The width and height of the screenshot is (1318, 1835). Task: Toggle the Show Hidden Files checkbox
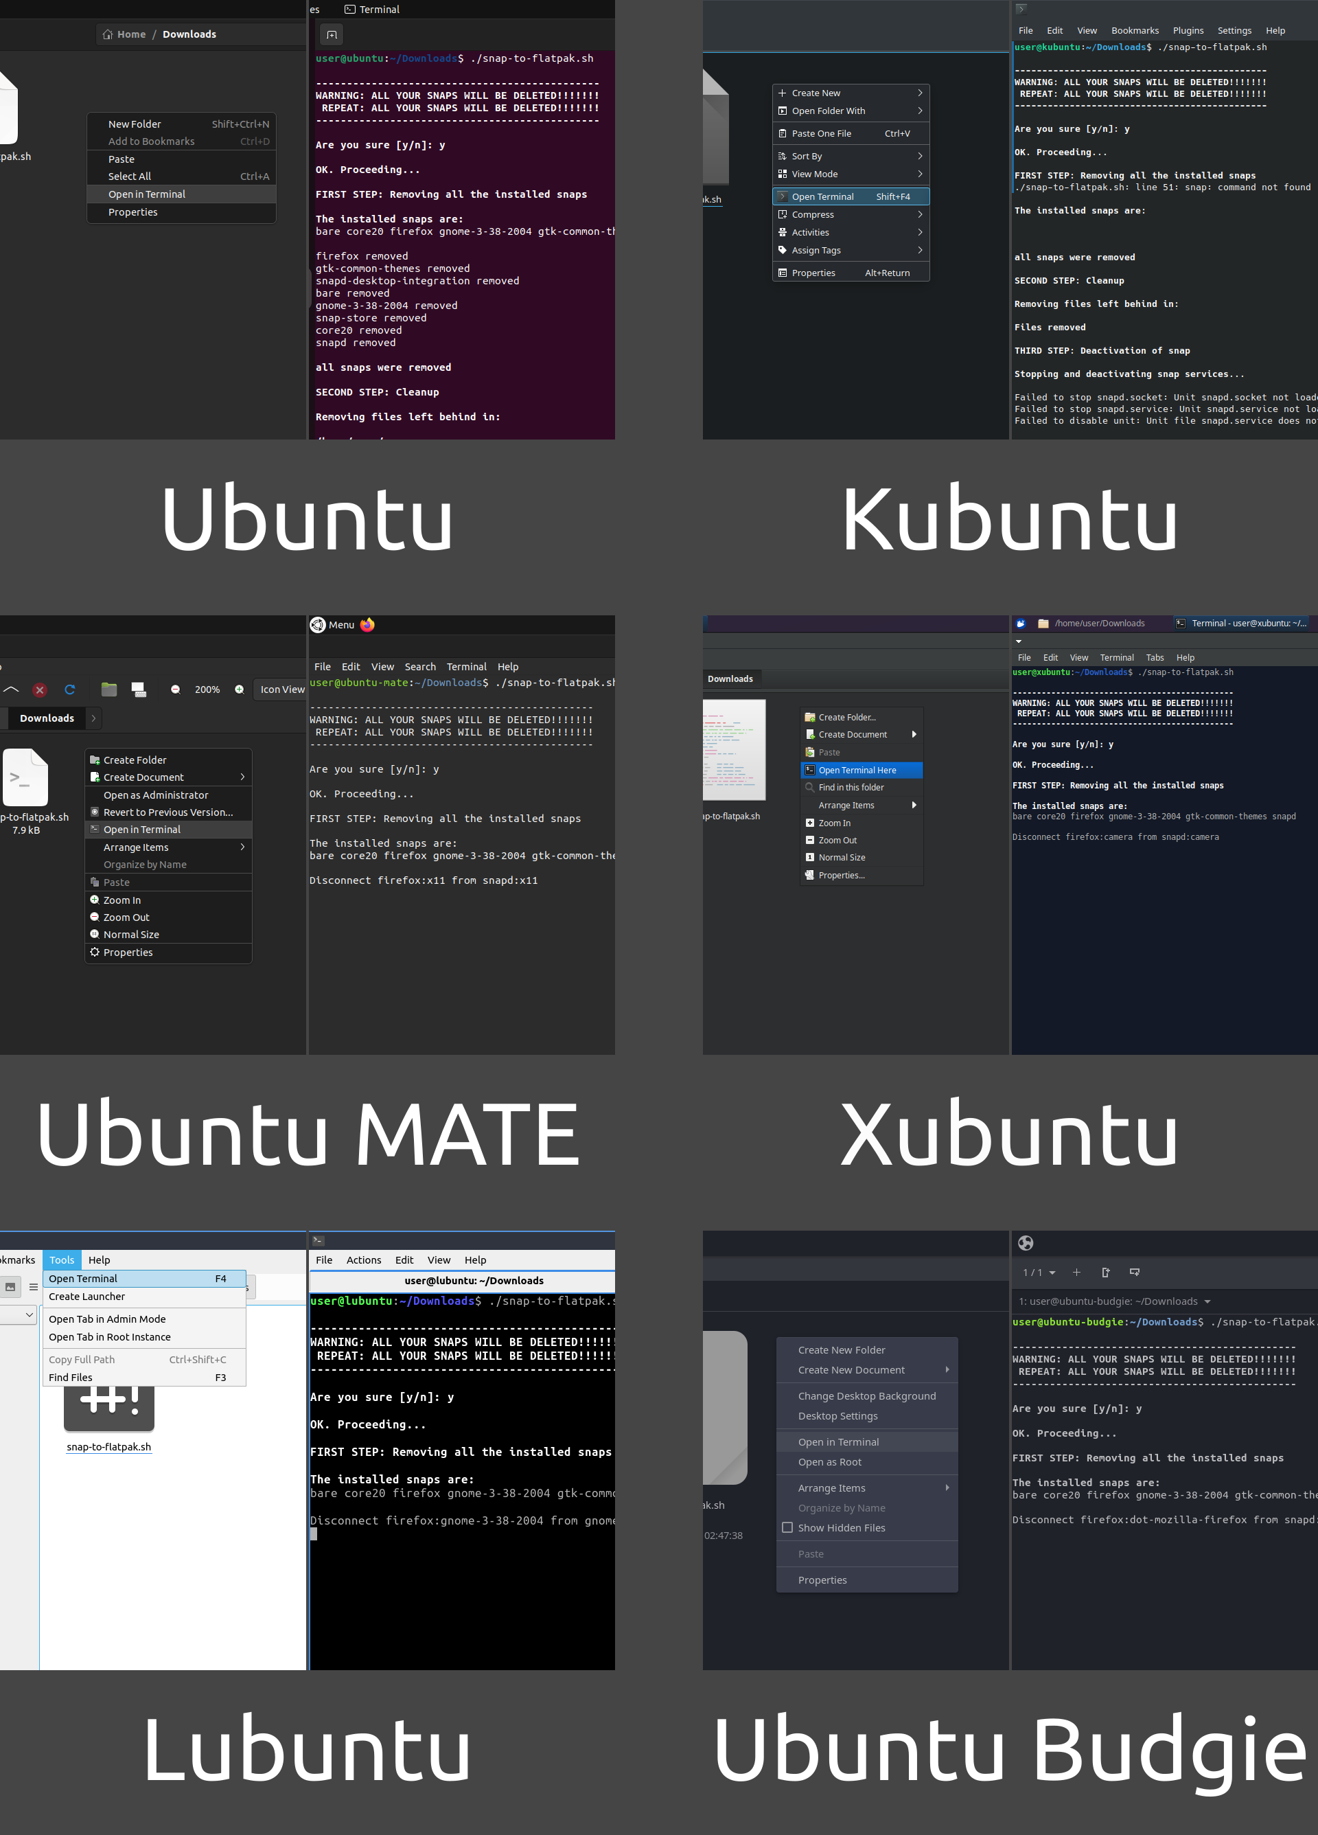coord(787,1527)
